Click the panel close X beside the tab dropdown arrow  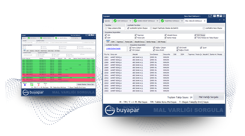click(x=224, y=20)
